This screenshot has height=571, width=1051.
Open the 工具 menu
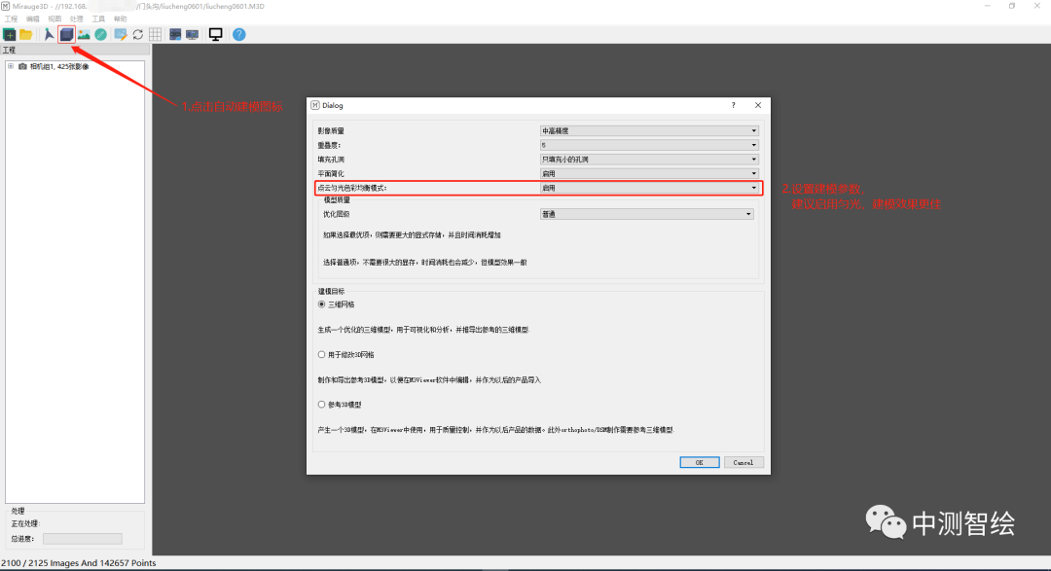(98, 18)
